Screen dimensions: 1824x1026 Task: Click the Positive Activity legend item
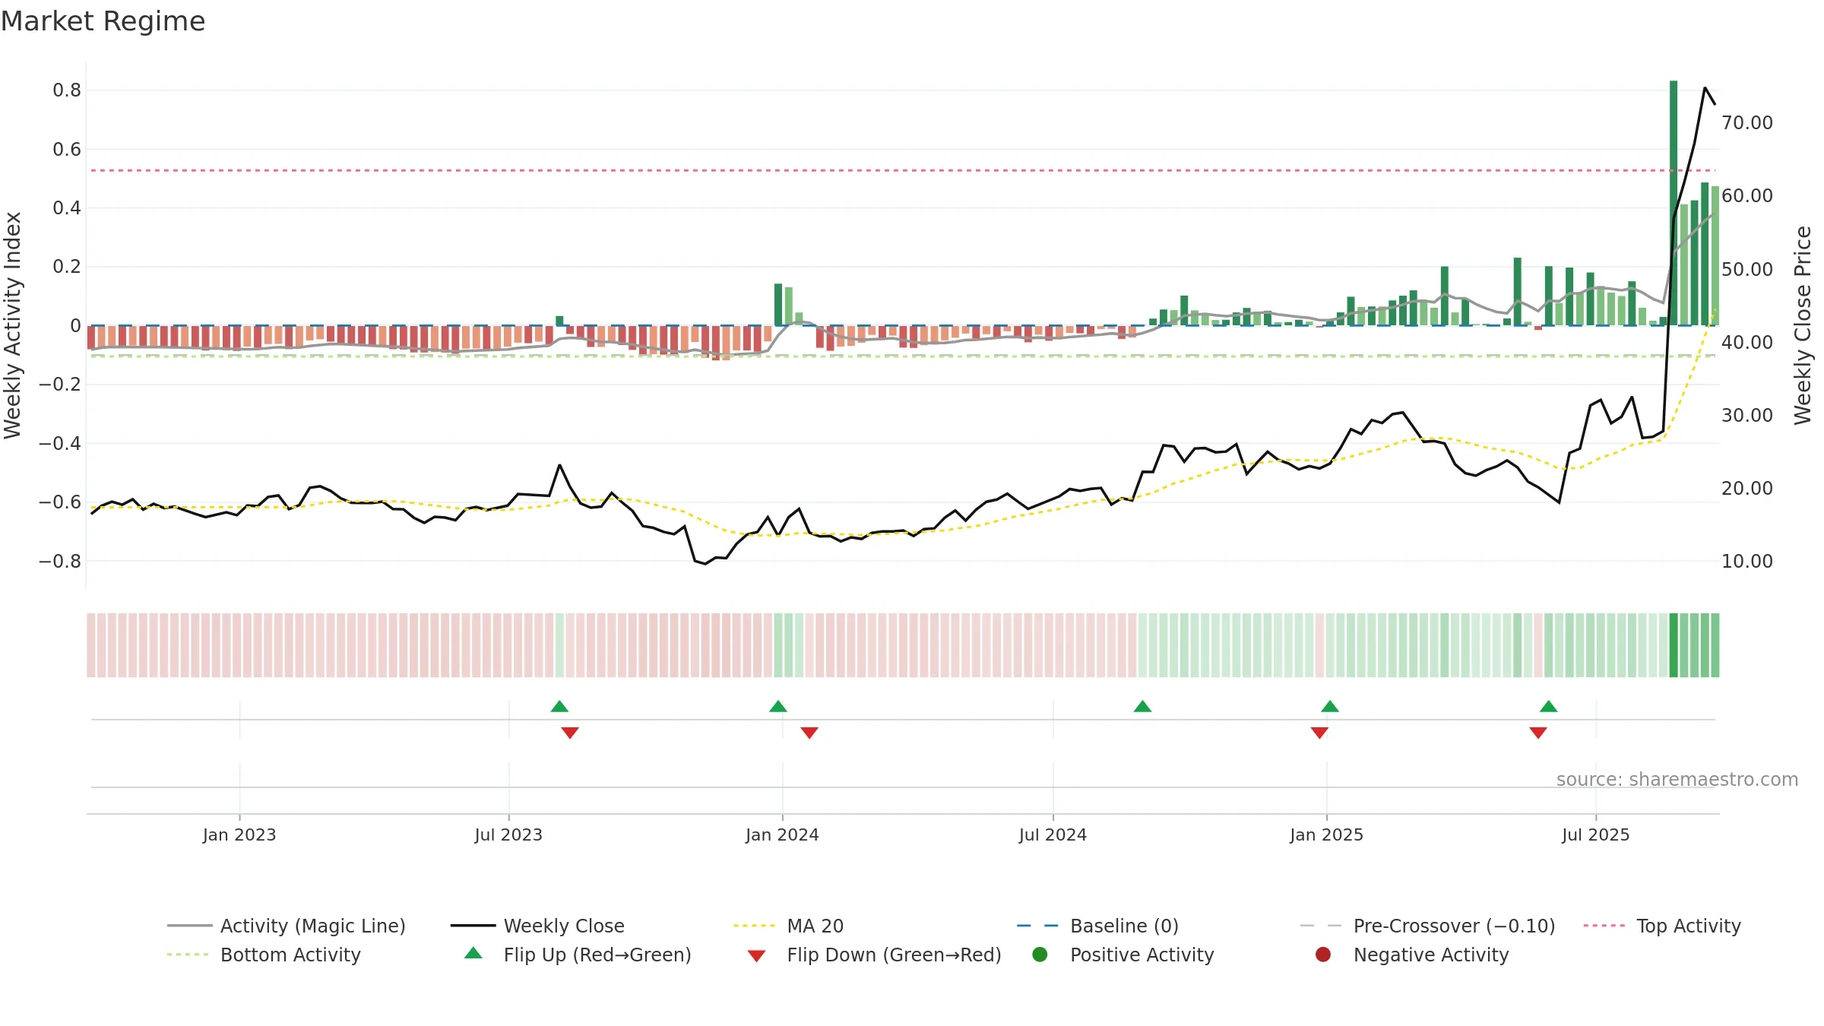pyautogui.click(x=1123, y=955)
